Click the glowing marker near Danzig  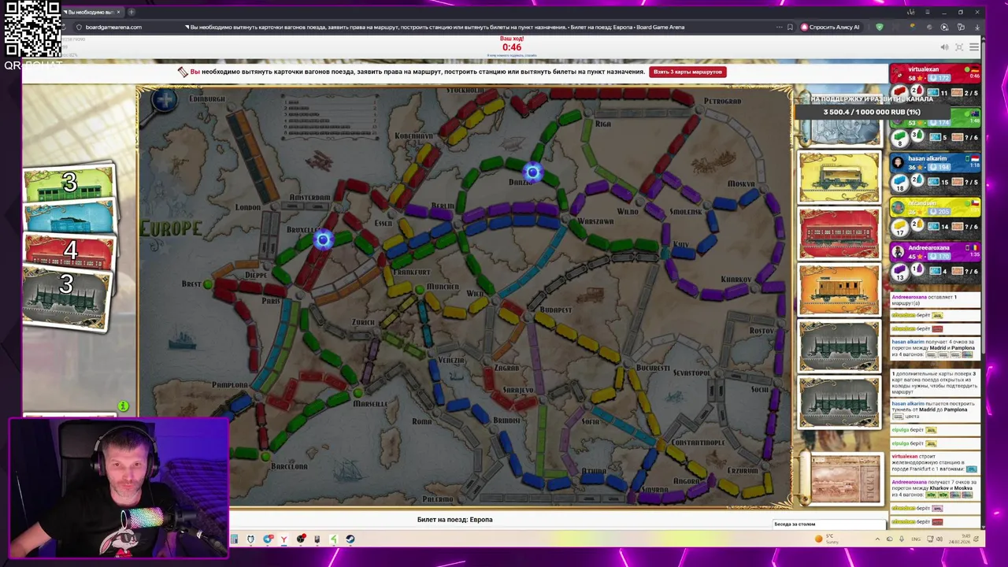pos(532,172)
